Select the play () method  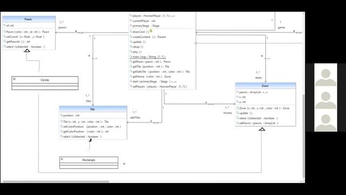tap(136, 52)
